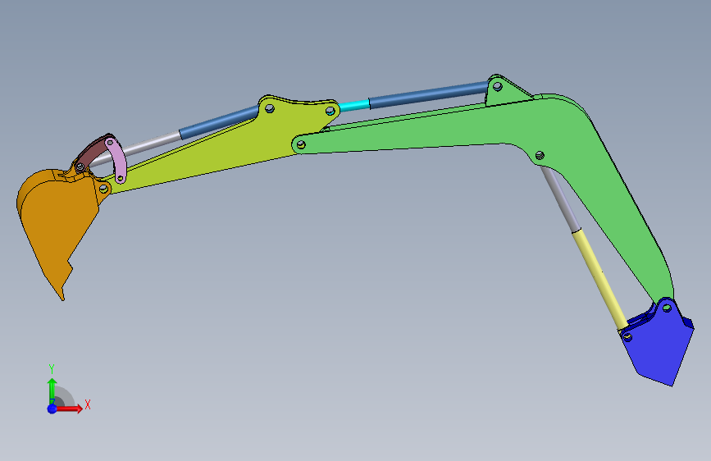Viewport: 711px width, 461px height.
Task: Pick the pin hole on boom top bracket
Action: click(498, 86)
